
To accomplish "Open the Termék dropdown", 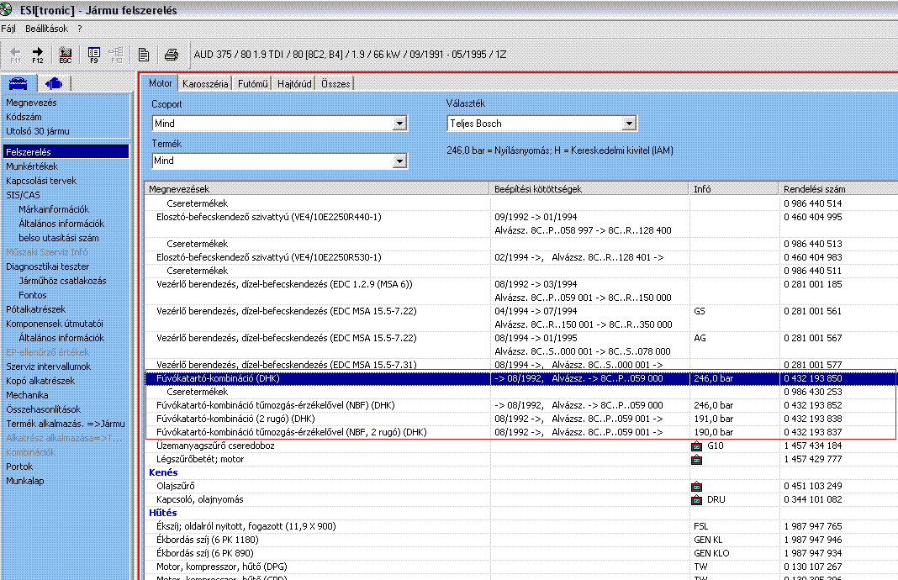I will (x=399, y=161).
